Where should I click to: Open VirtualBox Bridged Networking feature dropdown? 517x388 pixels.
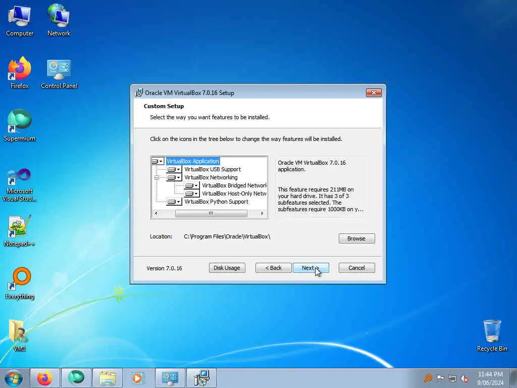pyautogui.click(x=191, y=185)
